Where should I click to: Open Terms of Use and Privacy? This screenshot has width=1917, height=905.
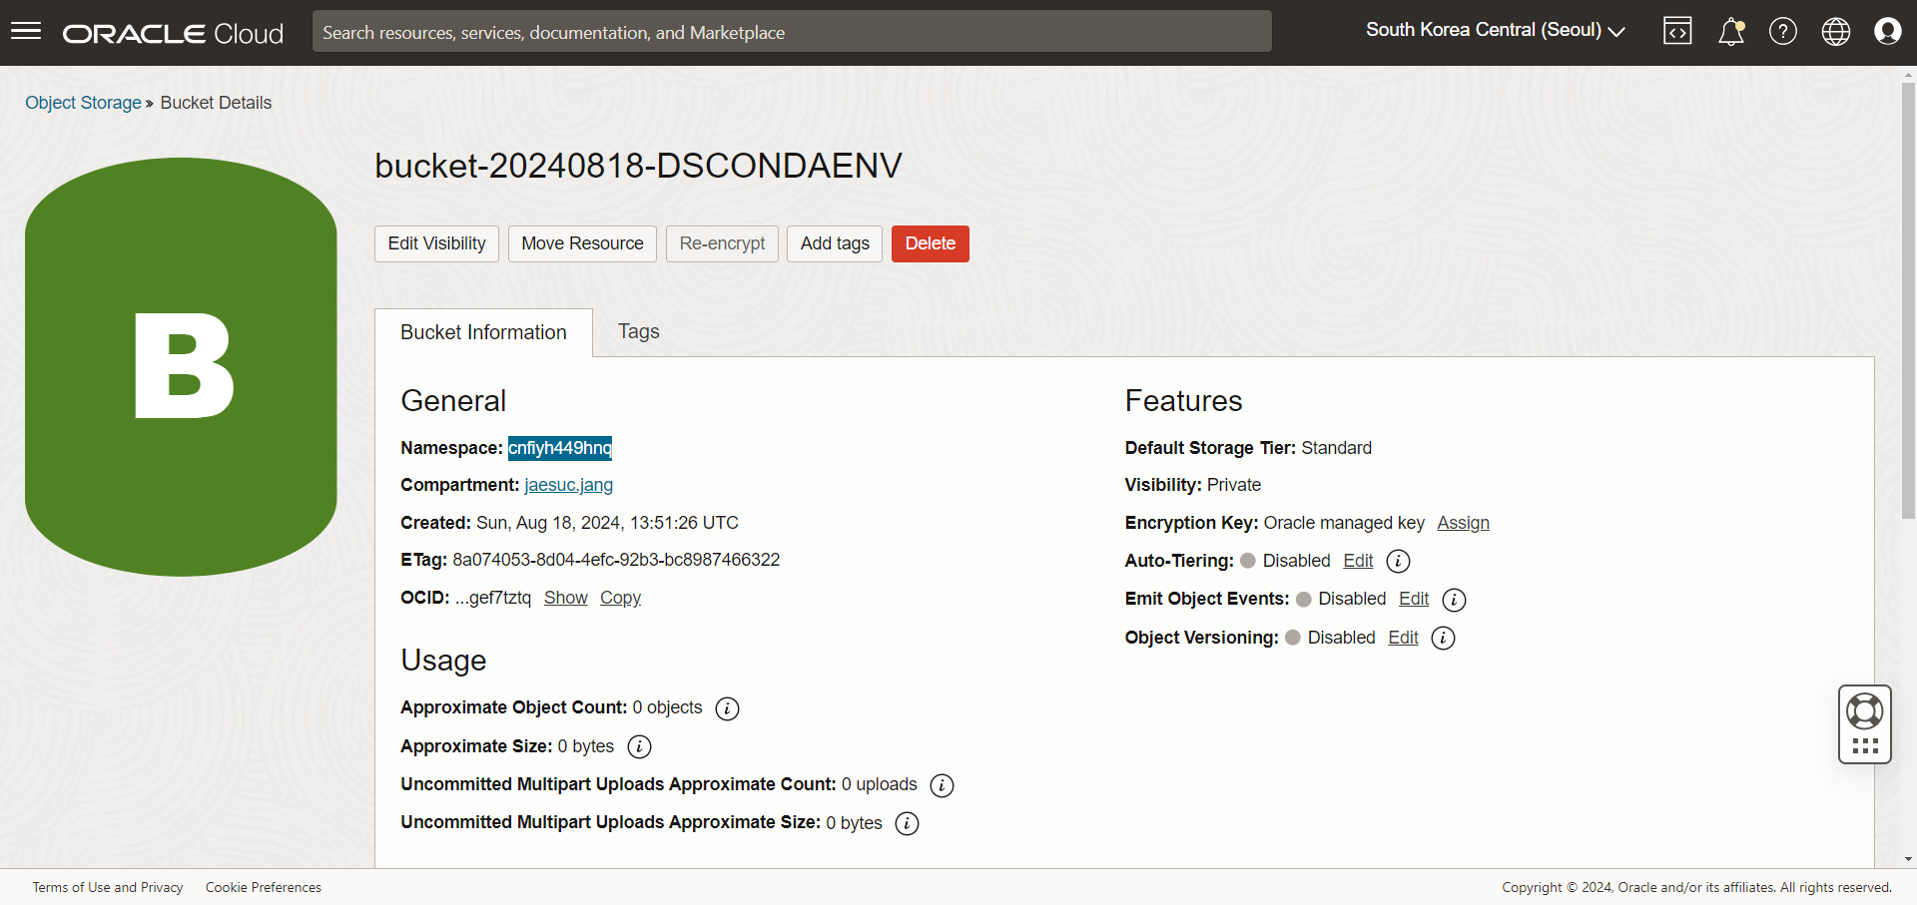coord(108,887)
